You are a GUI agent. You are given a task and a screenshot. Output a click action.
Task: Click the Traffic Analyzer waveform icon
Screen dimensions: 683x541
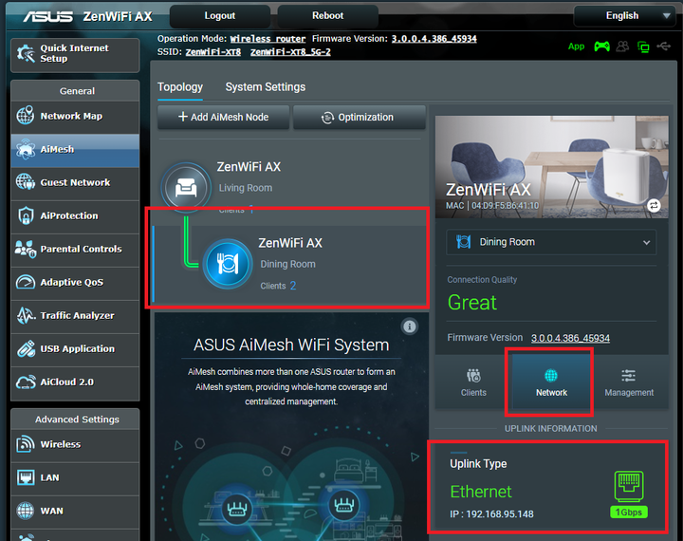point(26,315)
